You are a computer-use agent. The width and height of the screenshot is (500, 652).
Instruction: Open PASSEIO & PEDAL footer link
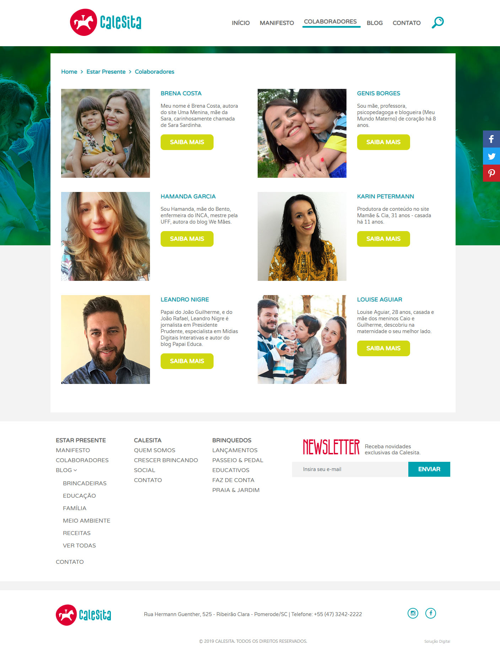(x=238, y=460)
